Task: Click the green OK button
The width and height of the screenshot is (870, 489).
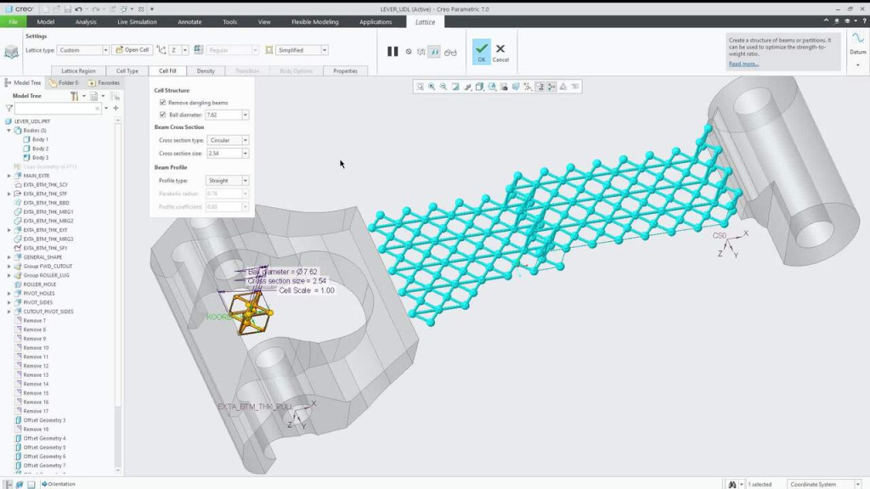Action: (481, 51)
